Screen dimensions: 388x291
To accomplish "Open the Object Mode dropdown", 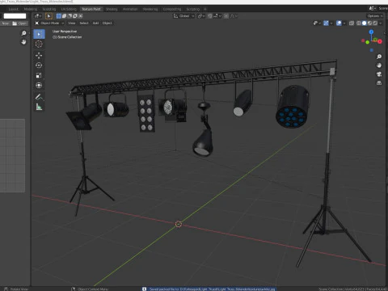I will tap(49, 23).
